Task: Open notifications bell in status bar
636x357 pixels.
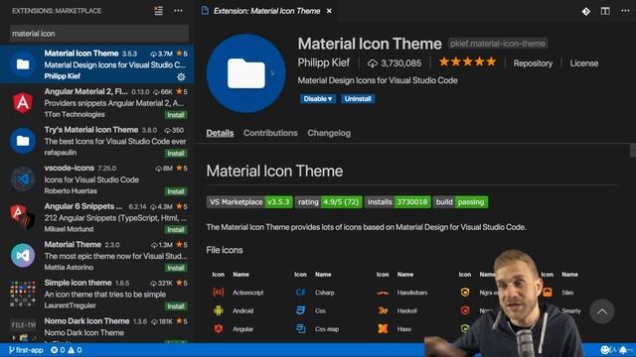Action: coord(623,350)
